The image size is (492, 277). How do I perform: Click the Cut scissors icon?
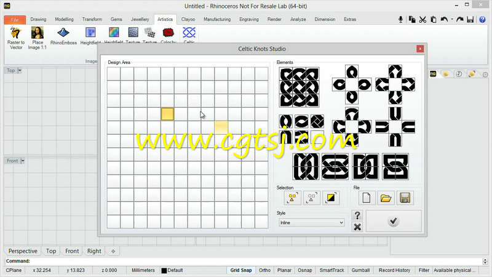pyautogui.click(x=423, y=20)
